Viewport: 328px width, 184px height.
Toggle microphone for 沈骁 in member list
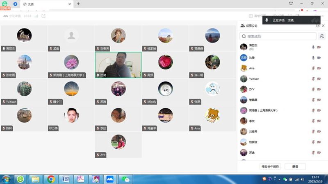(x=313, y=58)
